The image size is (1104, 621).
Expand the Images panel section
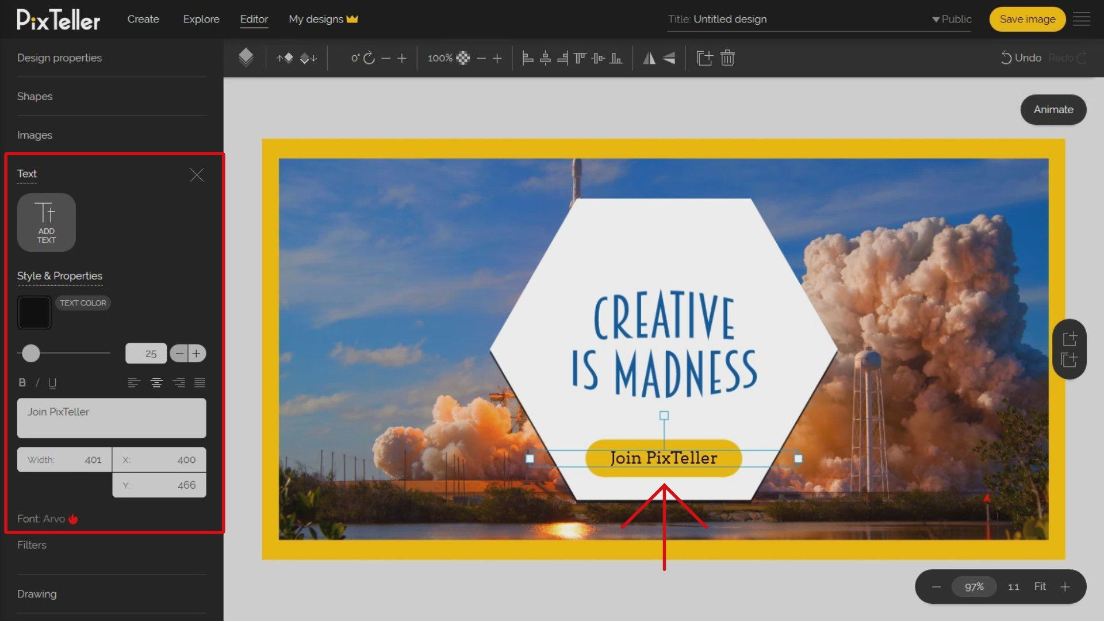tap(34, 135)
